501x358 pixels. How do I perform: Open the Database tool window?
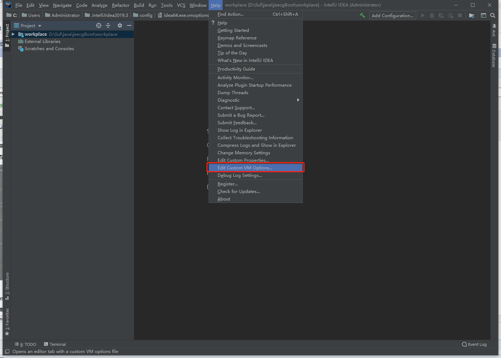494,55
